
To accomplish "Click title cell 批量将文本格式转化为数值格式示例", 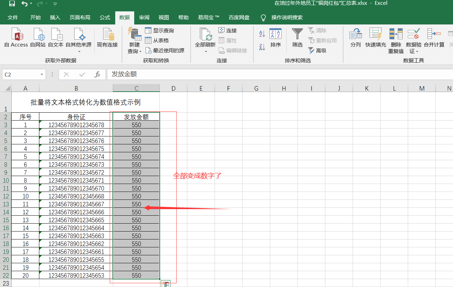I will coord(85,102).
